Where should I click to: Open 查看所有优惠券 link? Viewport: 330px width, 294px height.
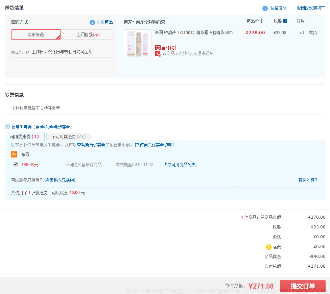pyautogui.click(x=91, y=145)
